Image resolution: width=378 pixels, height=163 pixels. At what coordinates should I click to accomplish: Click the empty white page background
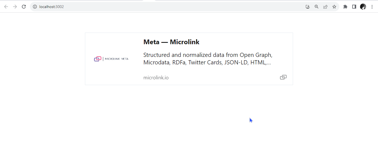[189, 124]
